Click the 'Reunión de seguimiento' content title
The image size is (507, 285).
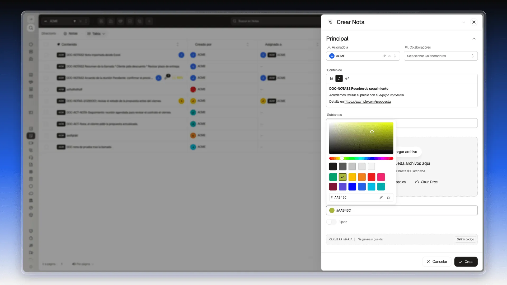pos(370,89)
